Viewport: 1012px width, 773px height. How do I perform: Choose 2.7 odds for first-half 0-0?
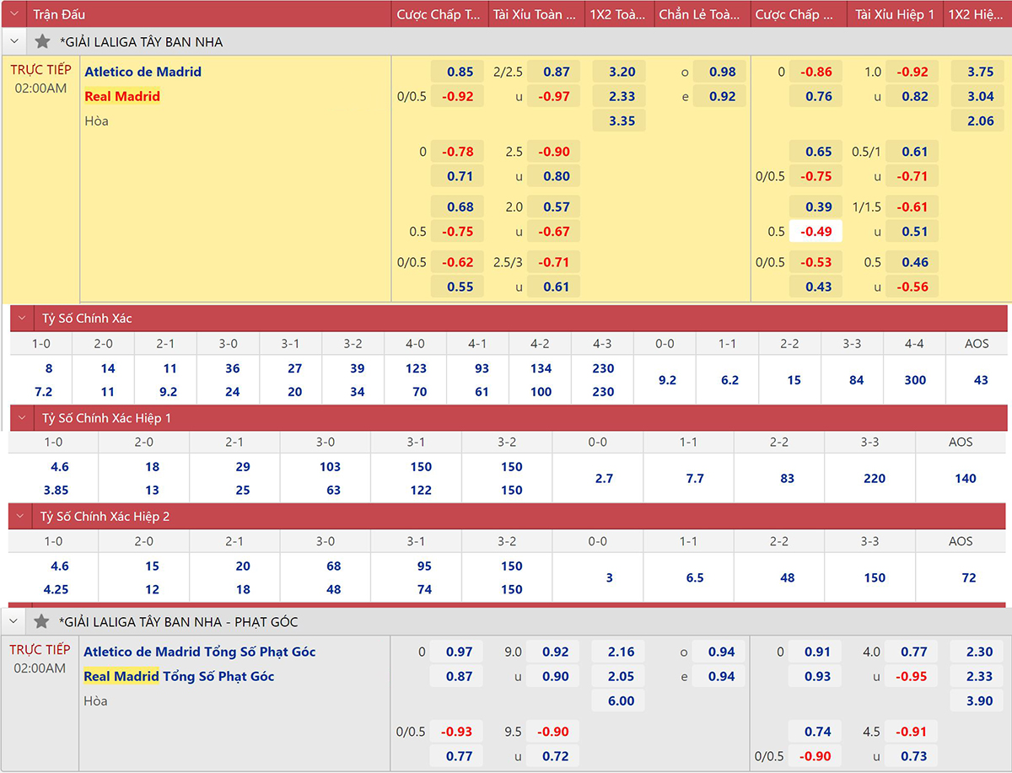[x=604, y=478]
